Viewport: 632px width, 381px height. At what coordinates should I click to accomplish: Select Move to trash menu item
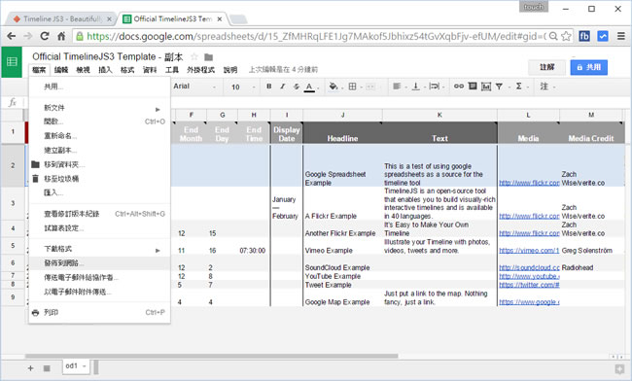click(x=99, y=179)
